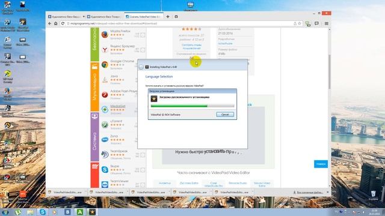Open the Смотреть отзывы пользователей link
385x216 pixels.
191,47
